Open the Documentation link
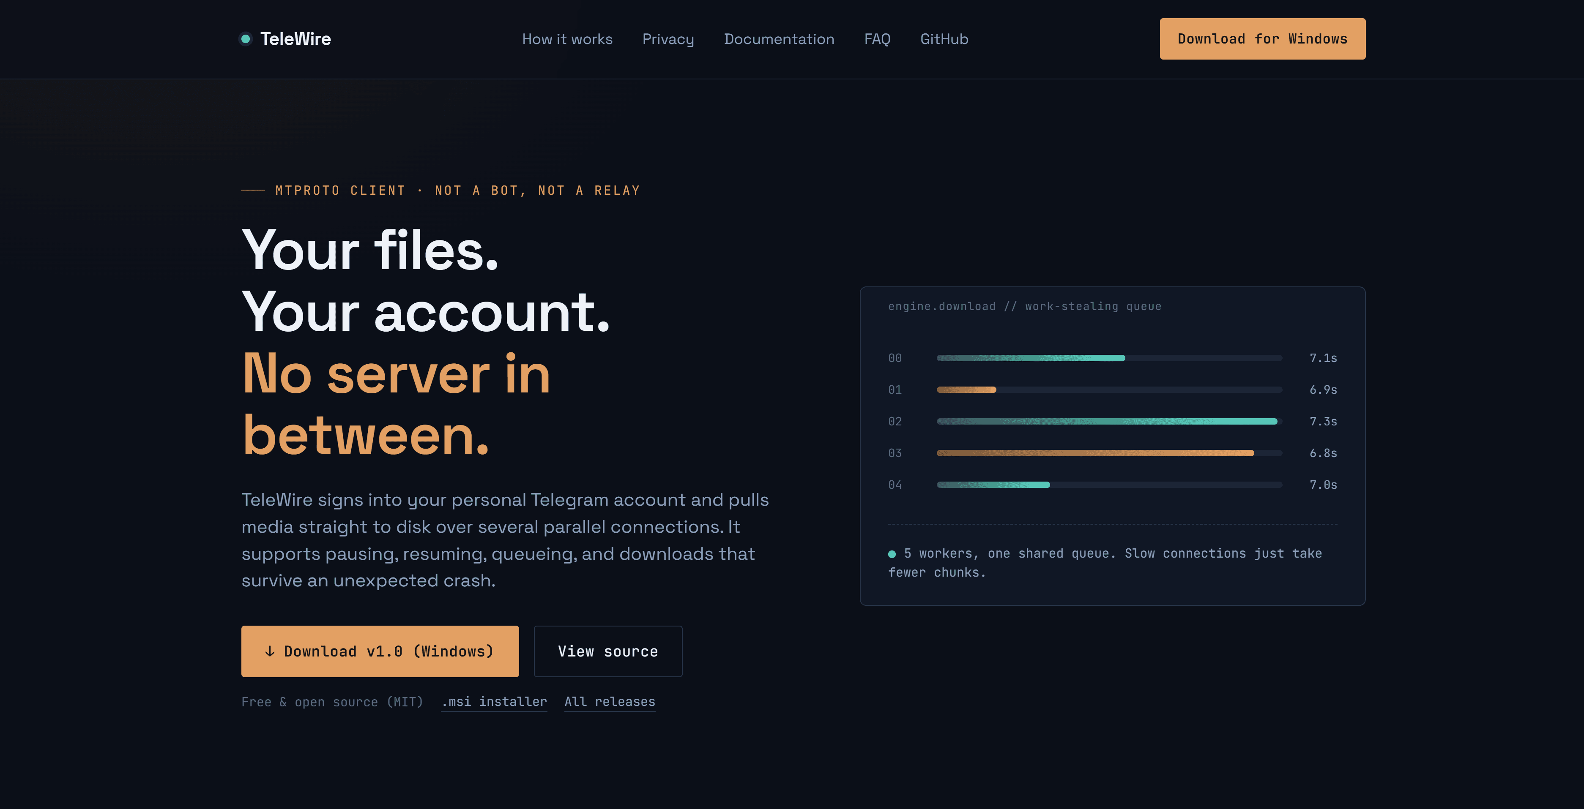This screenshot has width=1584, height=809. point(779,39)
